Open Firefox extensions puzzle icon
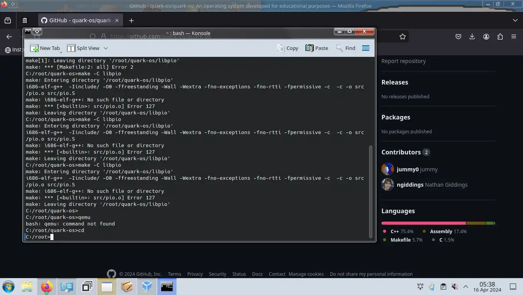Screen dimensions: 523x295 click(x=500, y=36)
